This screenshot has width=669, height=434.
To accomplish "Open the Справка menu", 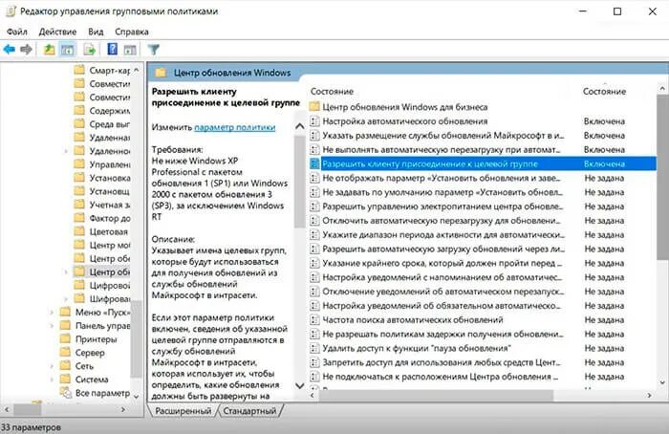I will tap(132, 32).
